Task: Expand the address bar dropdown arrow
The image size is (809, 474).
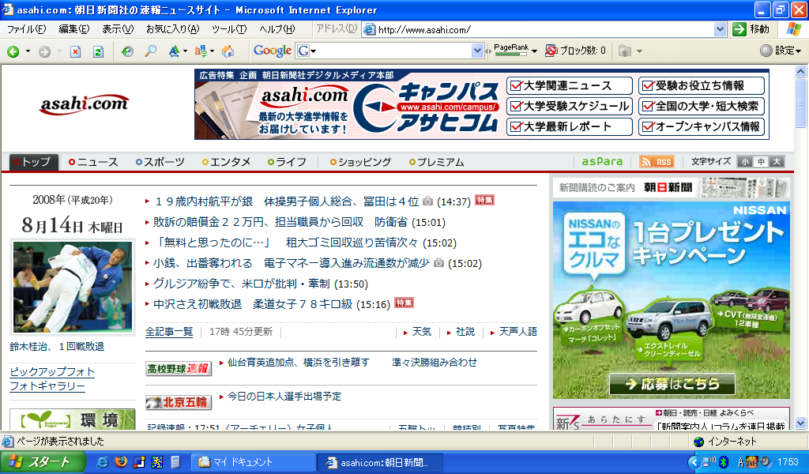Action: 721,29
